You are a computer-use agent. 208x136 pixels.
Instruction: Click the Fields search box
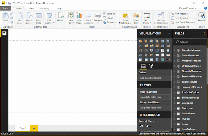[190, 42]
